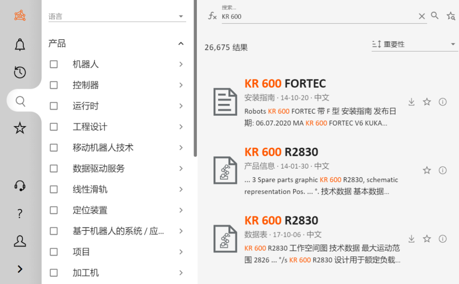Image resolution: width=459 pixels, height=284 pixels.
Task: Click the fx expert search icon
Action: click(212, 16)
